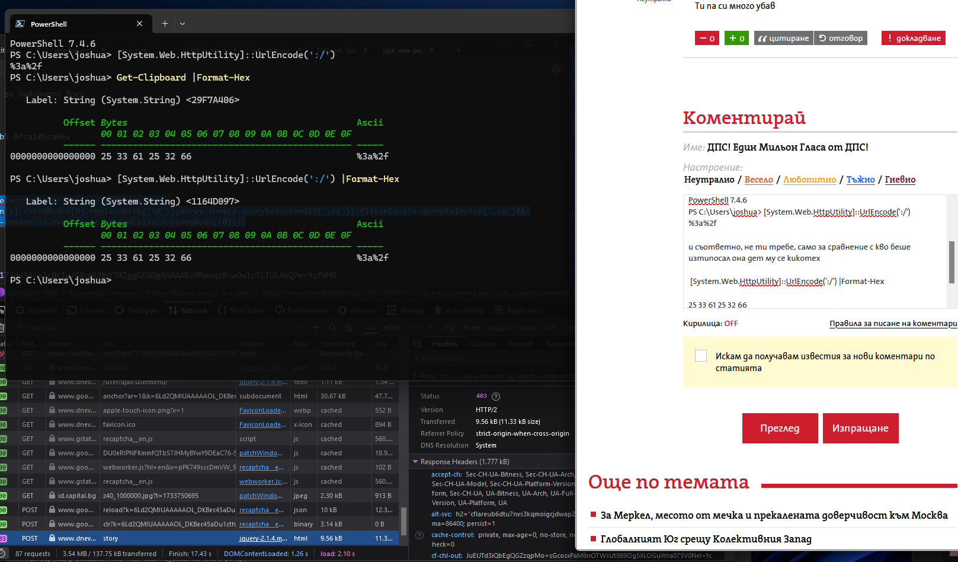The height and width of the screenshot is (562, 958).
Task: Downvote the comment with minus button
Action: point(707,38)
